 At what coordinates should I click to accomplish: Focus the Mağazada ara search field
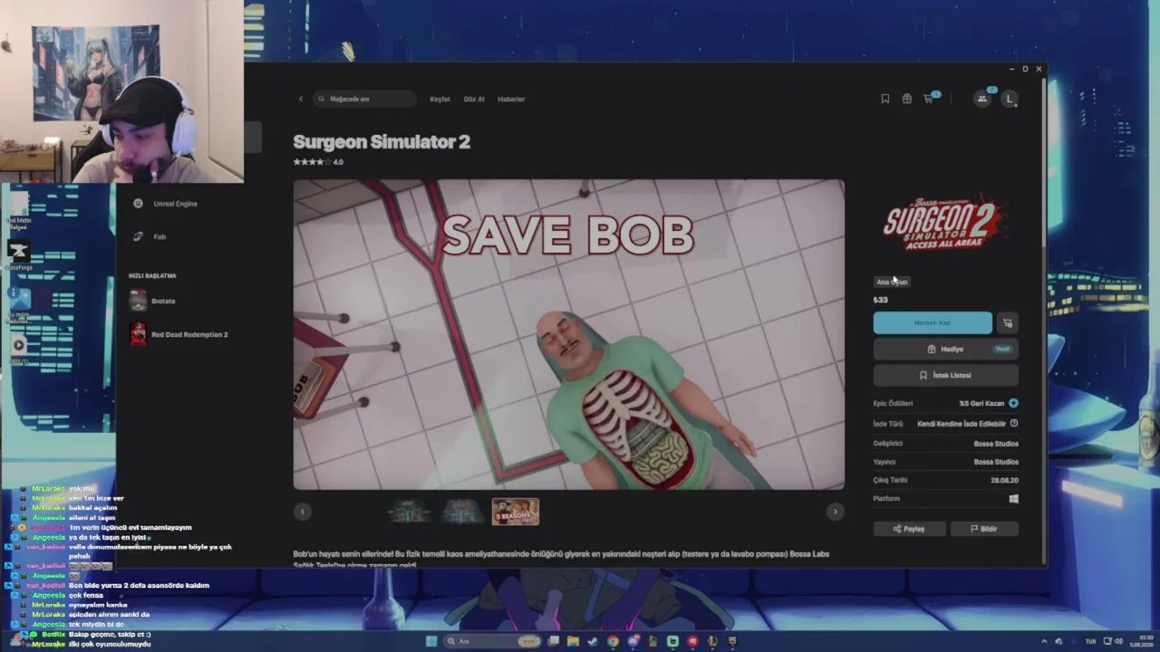[x=364, y=99]
